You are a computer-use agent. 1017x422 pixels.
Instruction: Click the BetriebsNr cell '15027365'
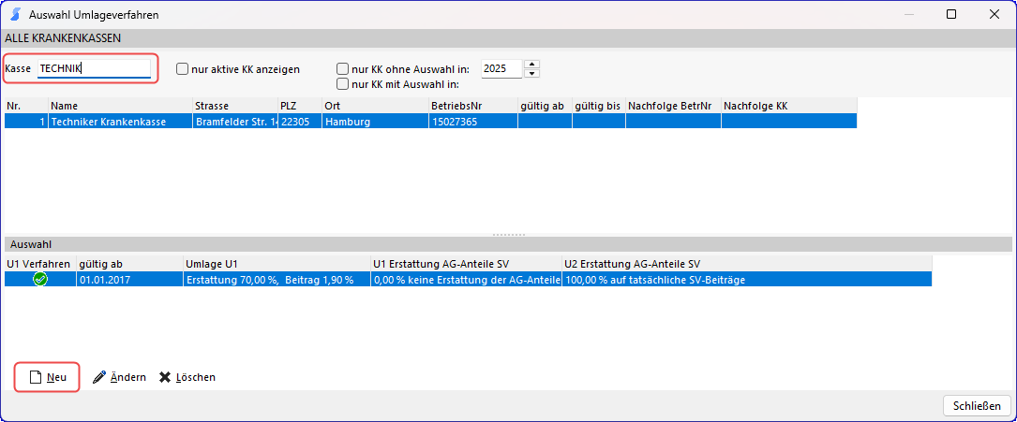[472, 121]
